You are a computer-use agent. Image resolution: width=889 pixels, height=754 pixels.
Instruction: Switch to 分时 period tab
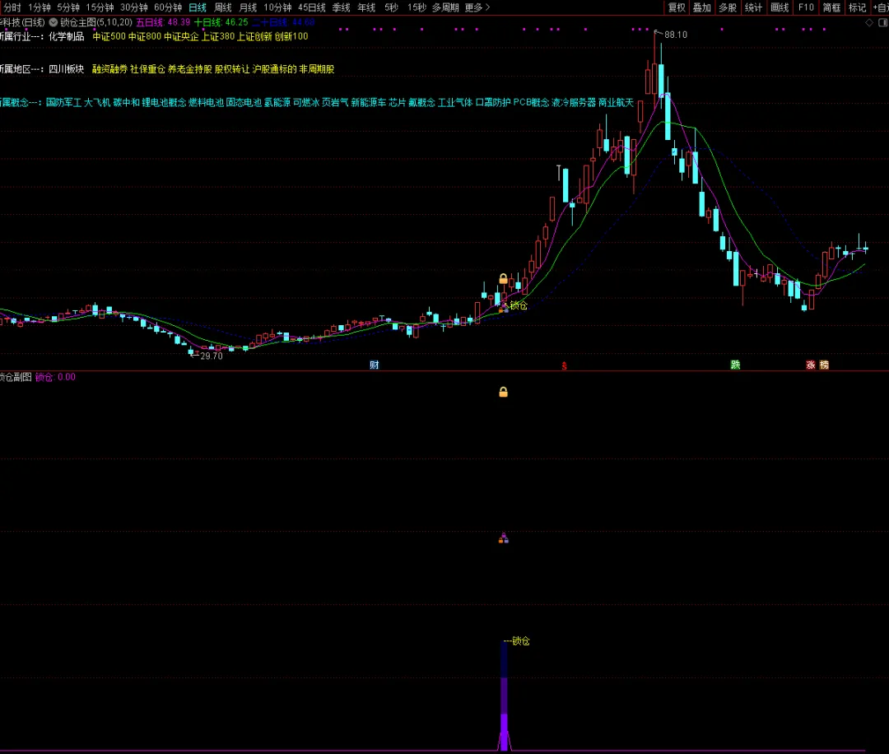pos(12,7)
